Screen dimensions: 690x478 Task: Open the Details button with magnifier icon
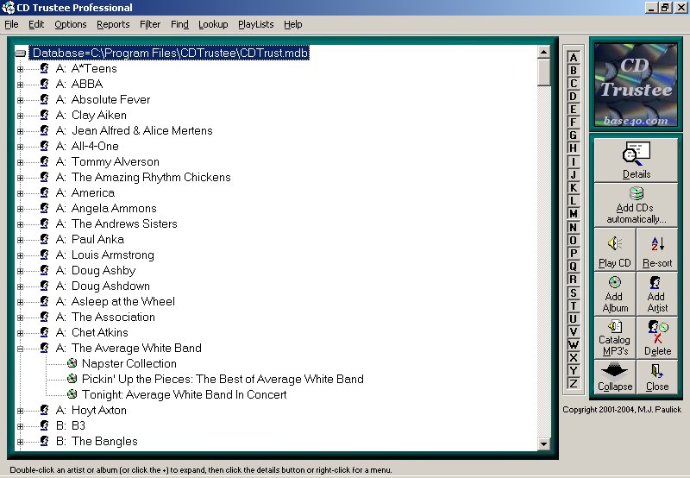point(636,160)
